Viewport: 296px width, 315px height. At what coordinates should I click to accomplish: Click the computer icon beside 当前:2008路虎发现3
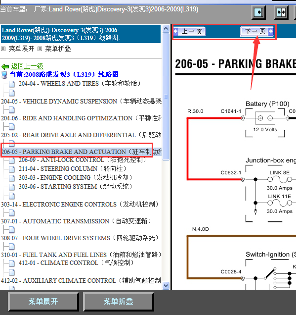click(x=4, y=74)
